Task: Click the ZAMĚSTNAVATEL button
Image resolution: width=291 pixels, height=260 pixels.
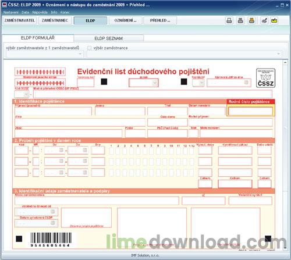Action: coord(20,20)
